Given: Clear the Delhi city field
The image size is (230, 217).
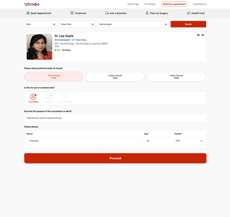Looking at the screenshot, I should pos(54,24).
